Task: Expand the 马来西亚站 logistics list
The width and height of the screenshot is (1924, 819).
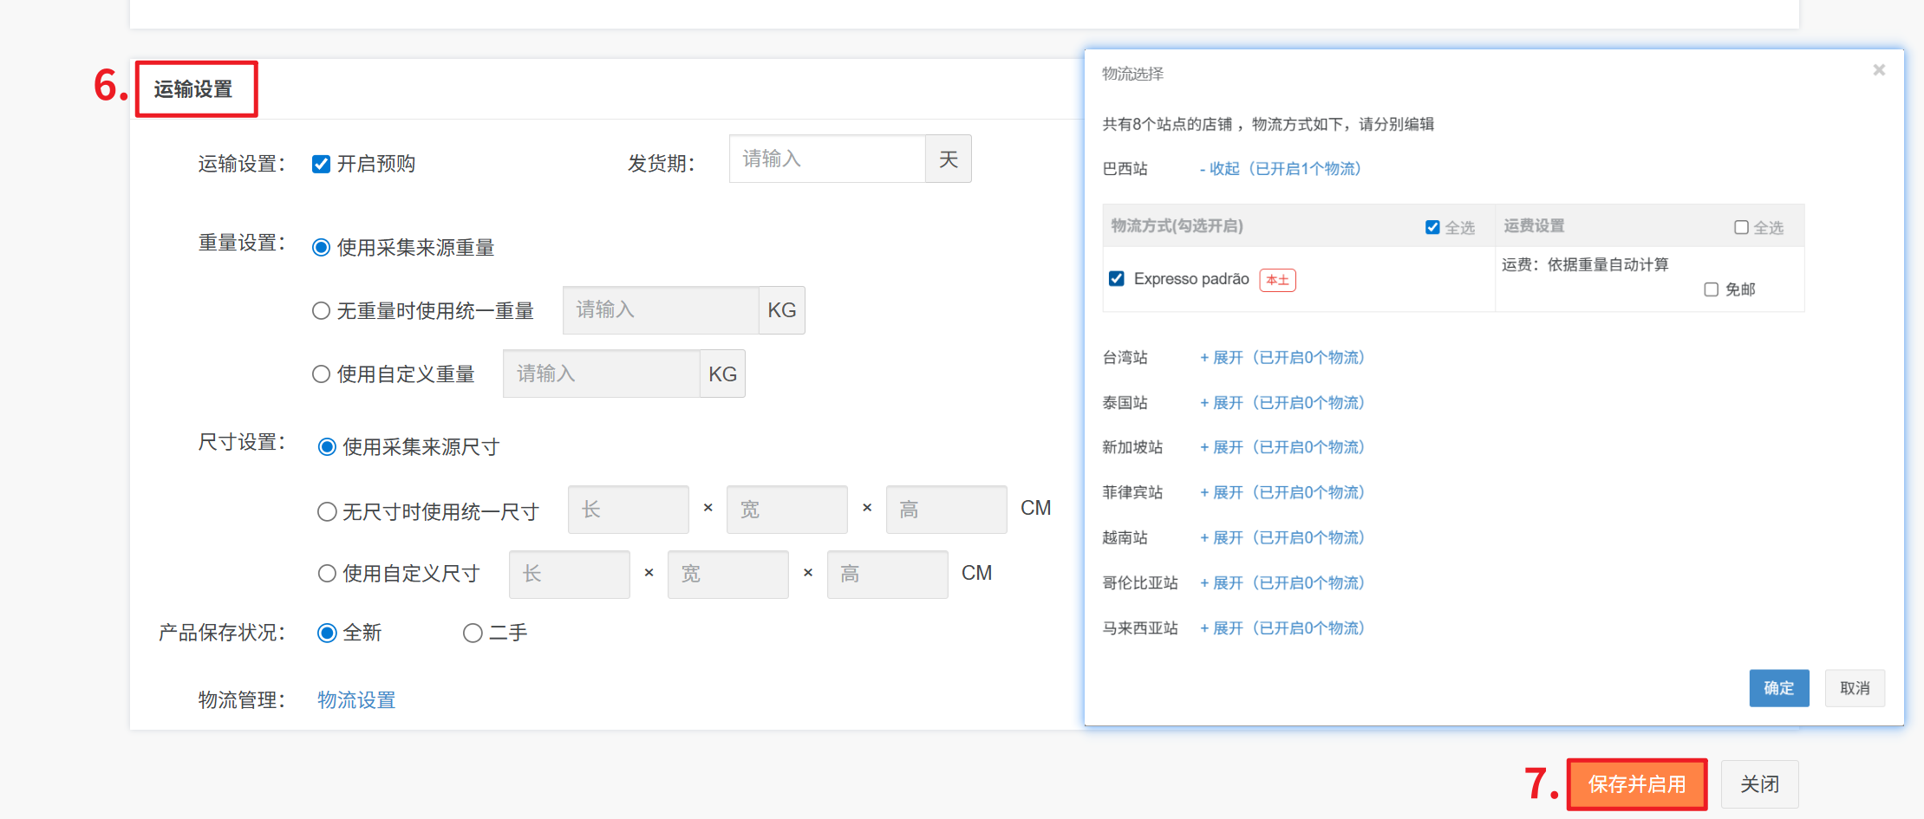Action: point(1282,628)
